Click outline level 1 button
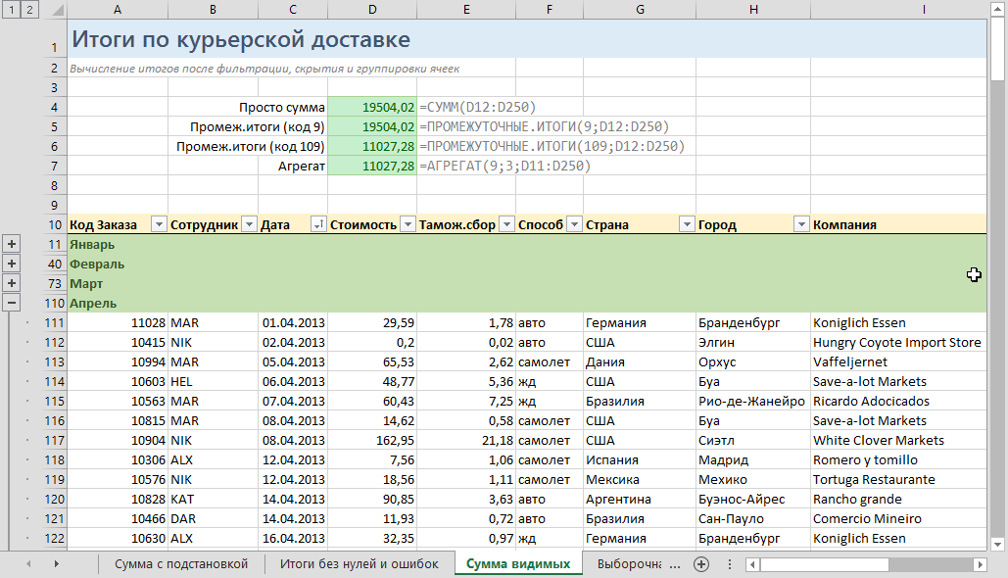1008x578 pixels. (11, 10)
